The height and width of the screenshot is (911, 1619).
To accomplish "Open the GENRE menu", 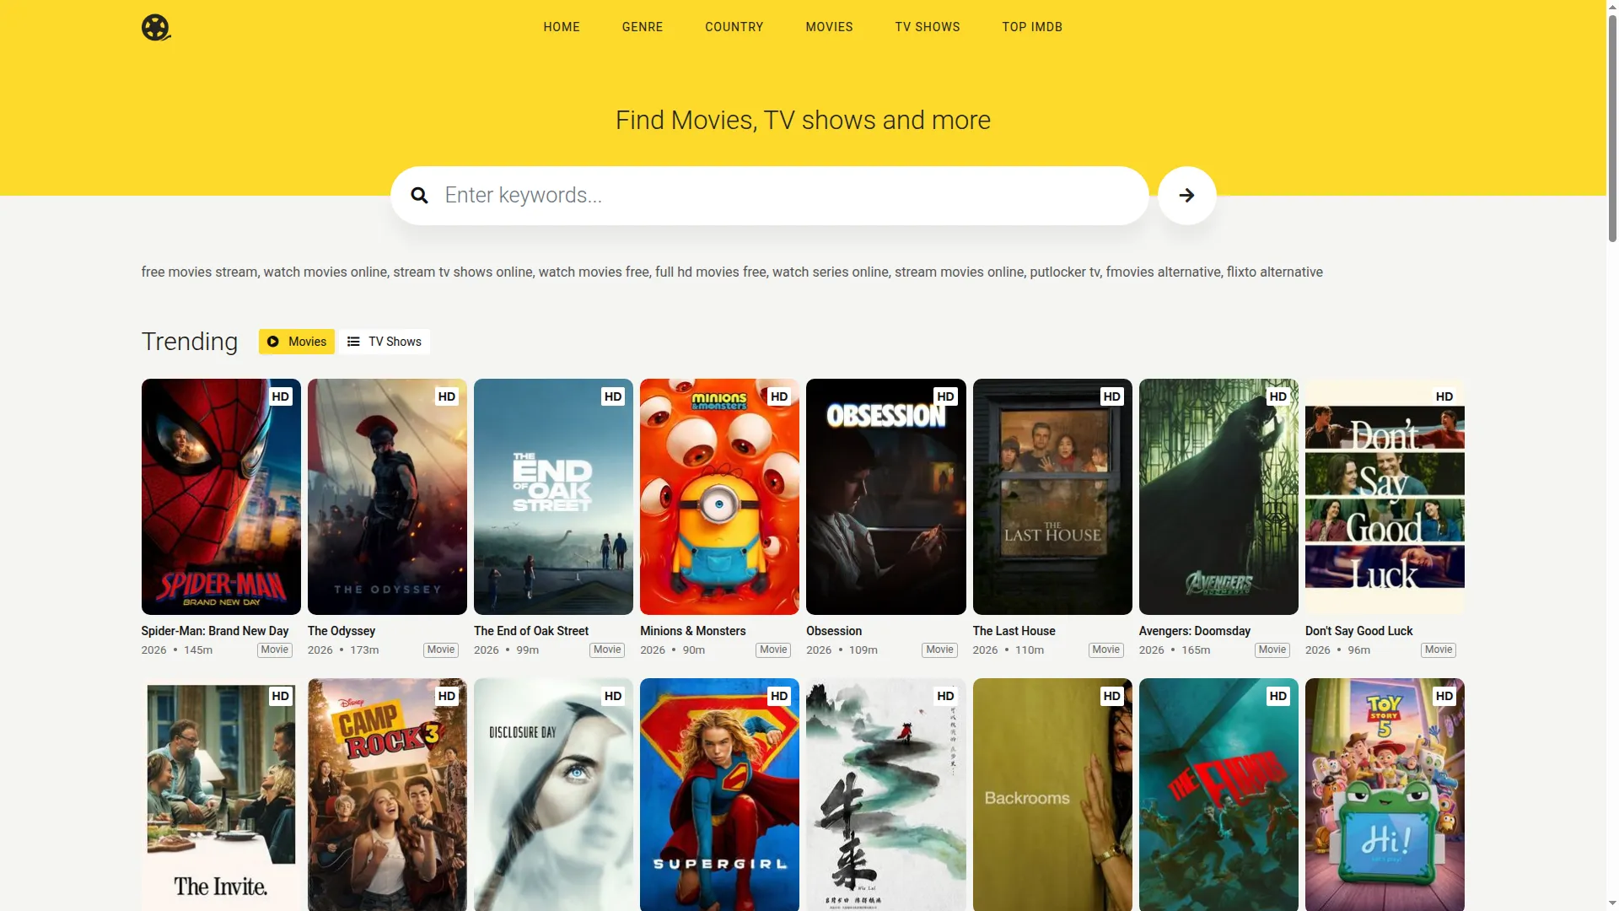I will 643,27.
